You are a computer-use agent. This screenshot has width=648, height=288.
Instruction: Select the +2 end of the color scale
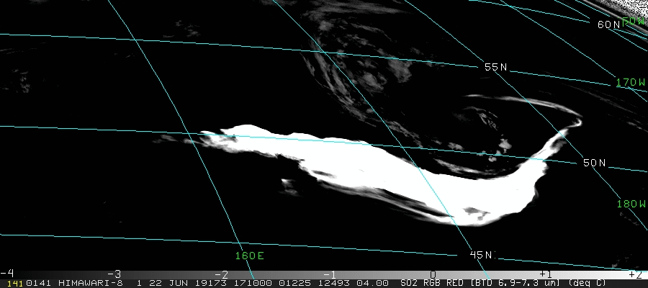pos(635,274)
